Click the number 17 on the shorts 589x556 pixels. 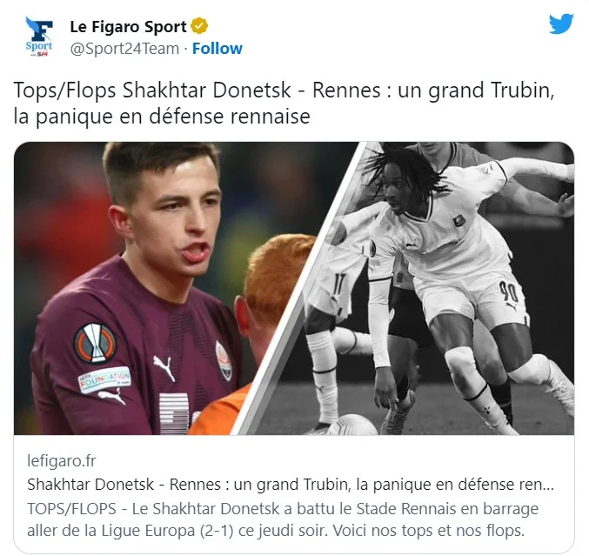point(338,285)
